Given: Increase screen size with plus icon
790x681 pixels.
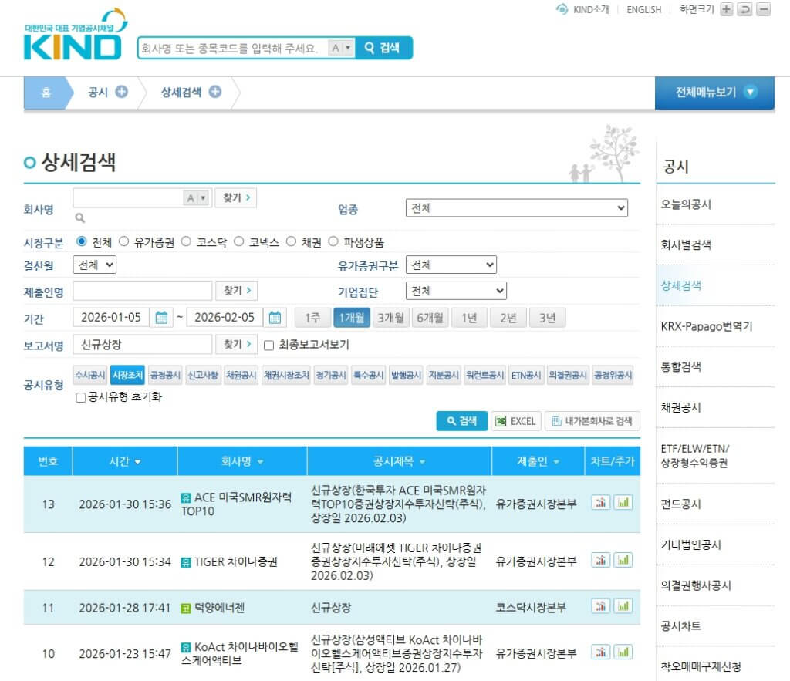Looking at the screenshot, I should [726, 9].
